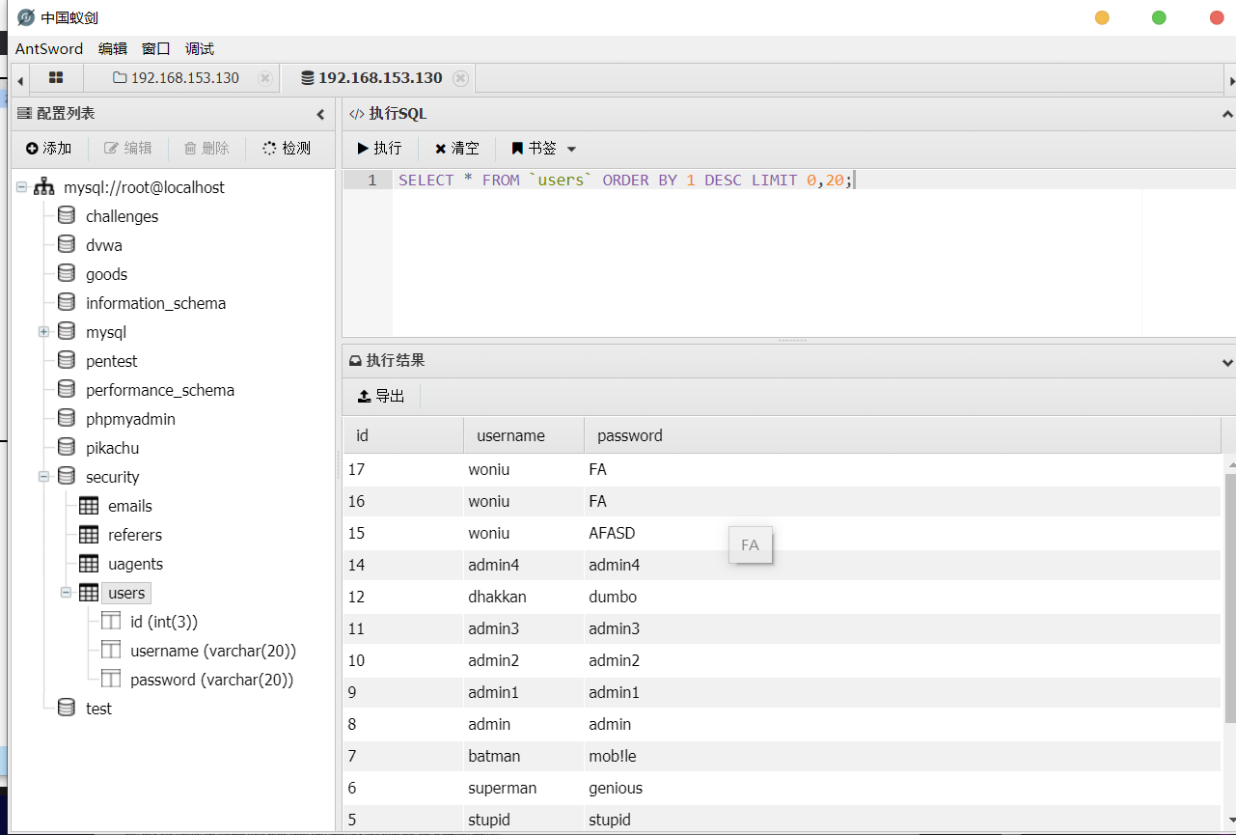Select the id (int(3)) column
Viewport: 1236px width, 835px height.
[x=164, y=622]
